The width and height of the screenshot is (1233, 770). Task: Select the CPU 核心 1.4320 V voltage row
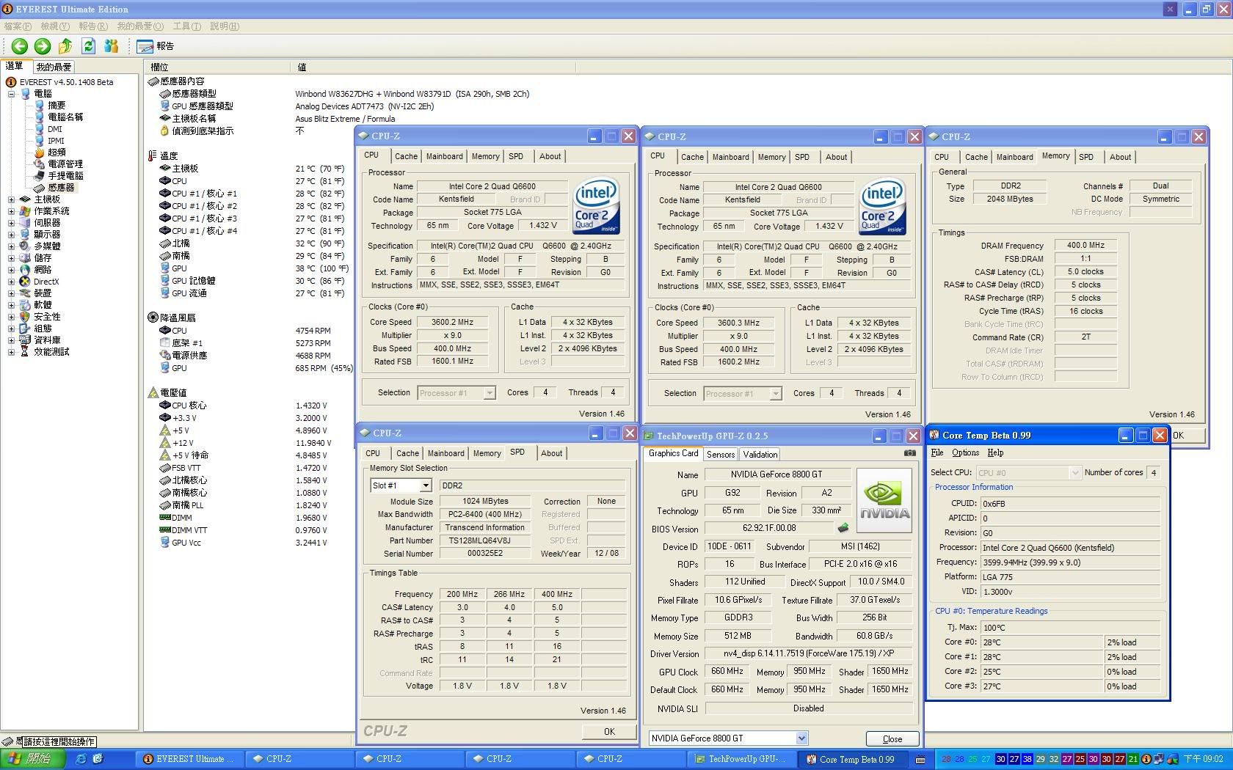[x=244, y=406]
